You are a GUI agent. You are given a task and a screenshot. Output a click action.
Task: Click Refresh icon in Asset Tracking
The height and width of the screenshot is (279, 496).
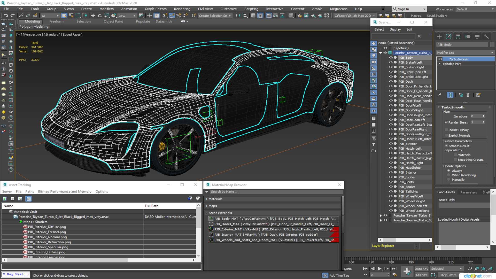coord(5,199)
